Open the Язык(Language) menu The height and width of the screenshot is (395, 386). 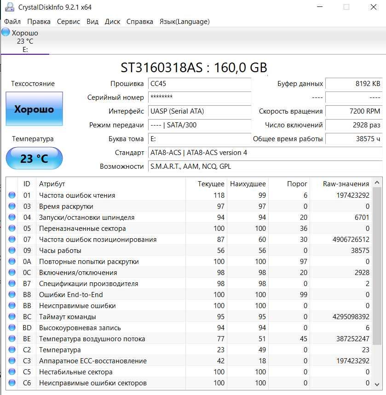click(x=184, y=22)
